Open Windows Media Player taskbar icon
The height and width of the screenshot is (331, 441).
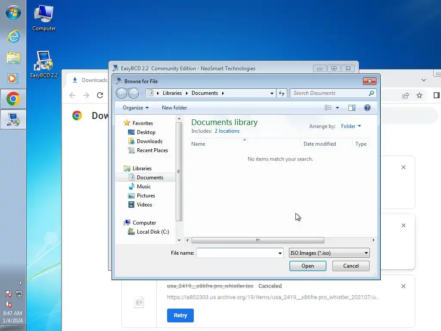pyautogui.click(x=13, y=78)
